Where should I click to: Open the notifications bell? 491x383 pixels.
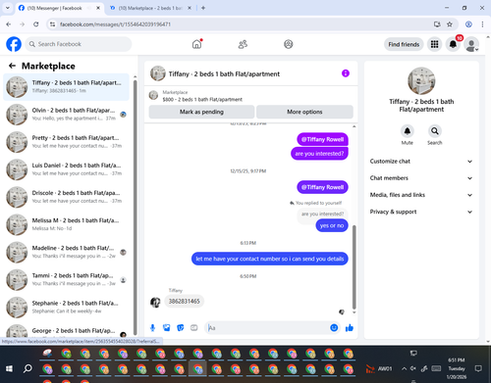453,44
